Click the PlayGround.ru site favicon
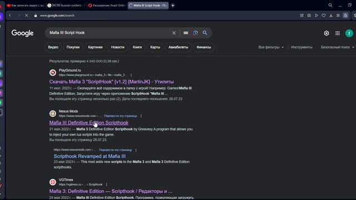This screenshot has width=356, height=200. click(53, 73)
